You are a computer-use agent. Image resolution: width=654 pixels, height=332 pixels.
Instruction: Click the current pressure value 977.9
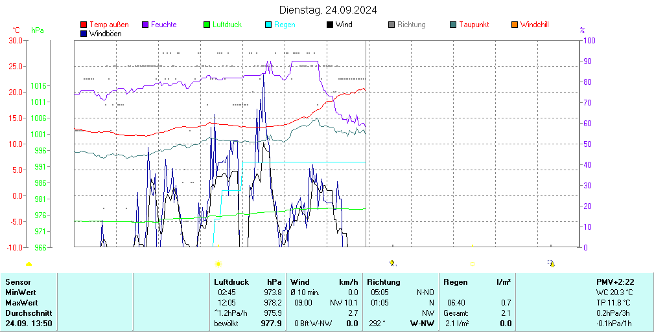click(271, 323)
